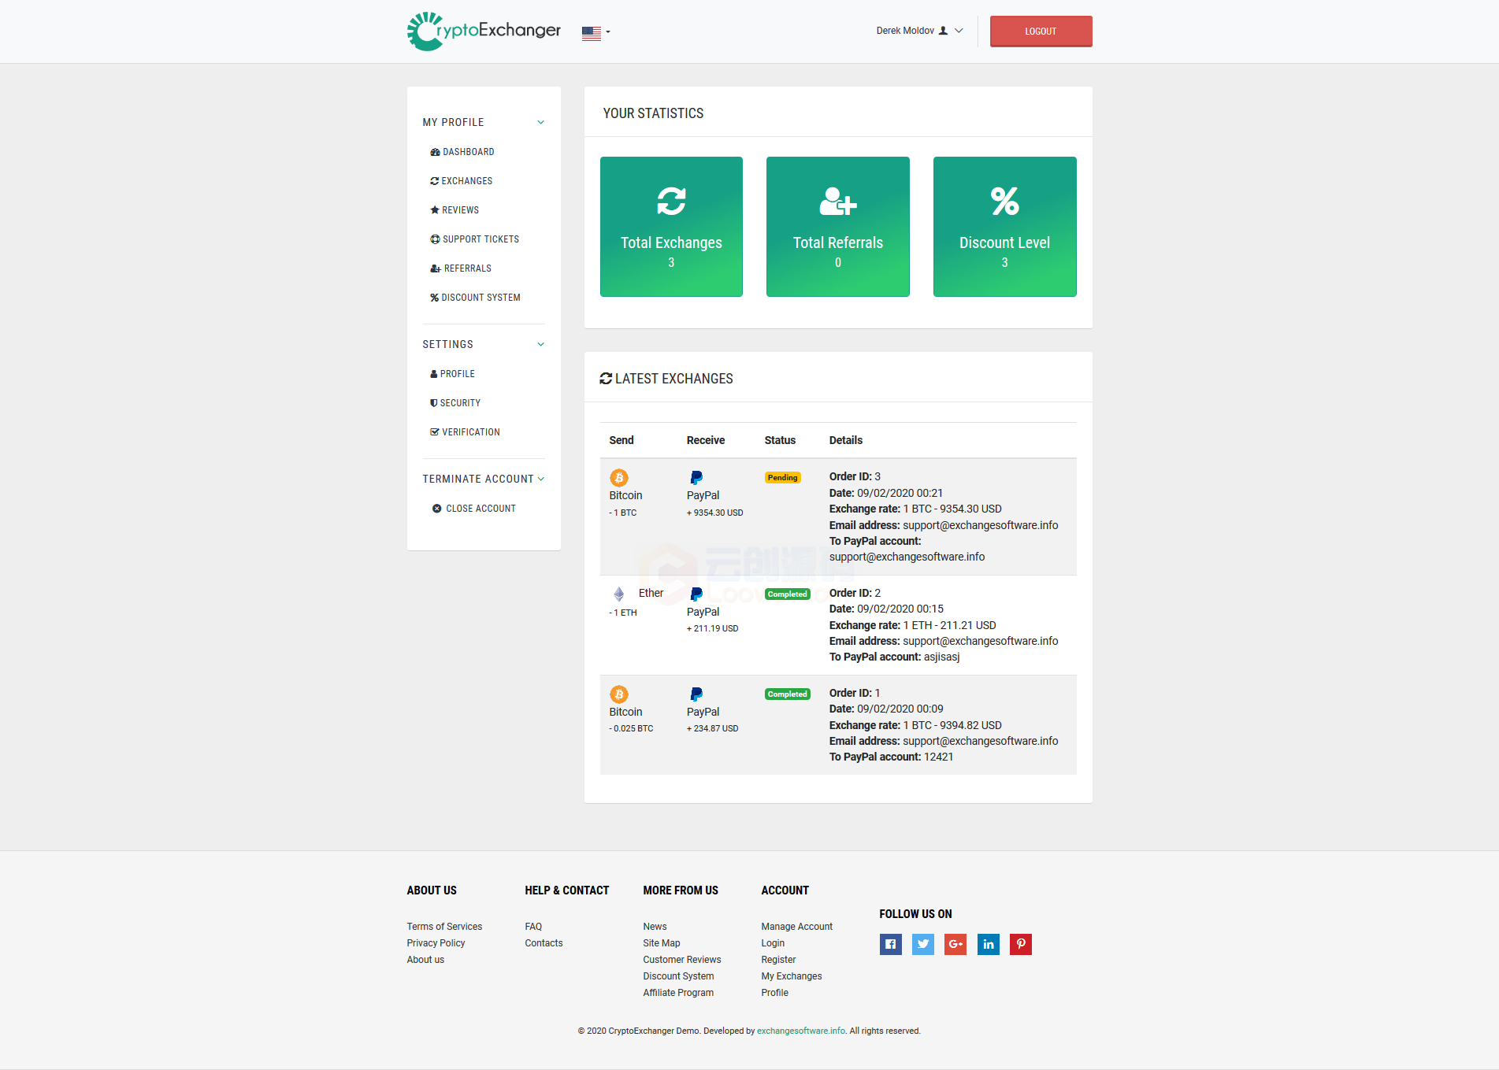Click the Total Exchanges refresh icon
This screenshot has height=1070, width=1499.
pos(671,201)
